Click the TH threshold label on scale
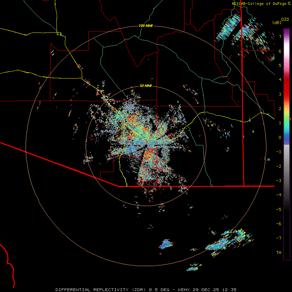 tap(279, 252)
